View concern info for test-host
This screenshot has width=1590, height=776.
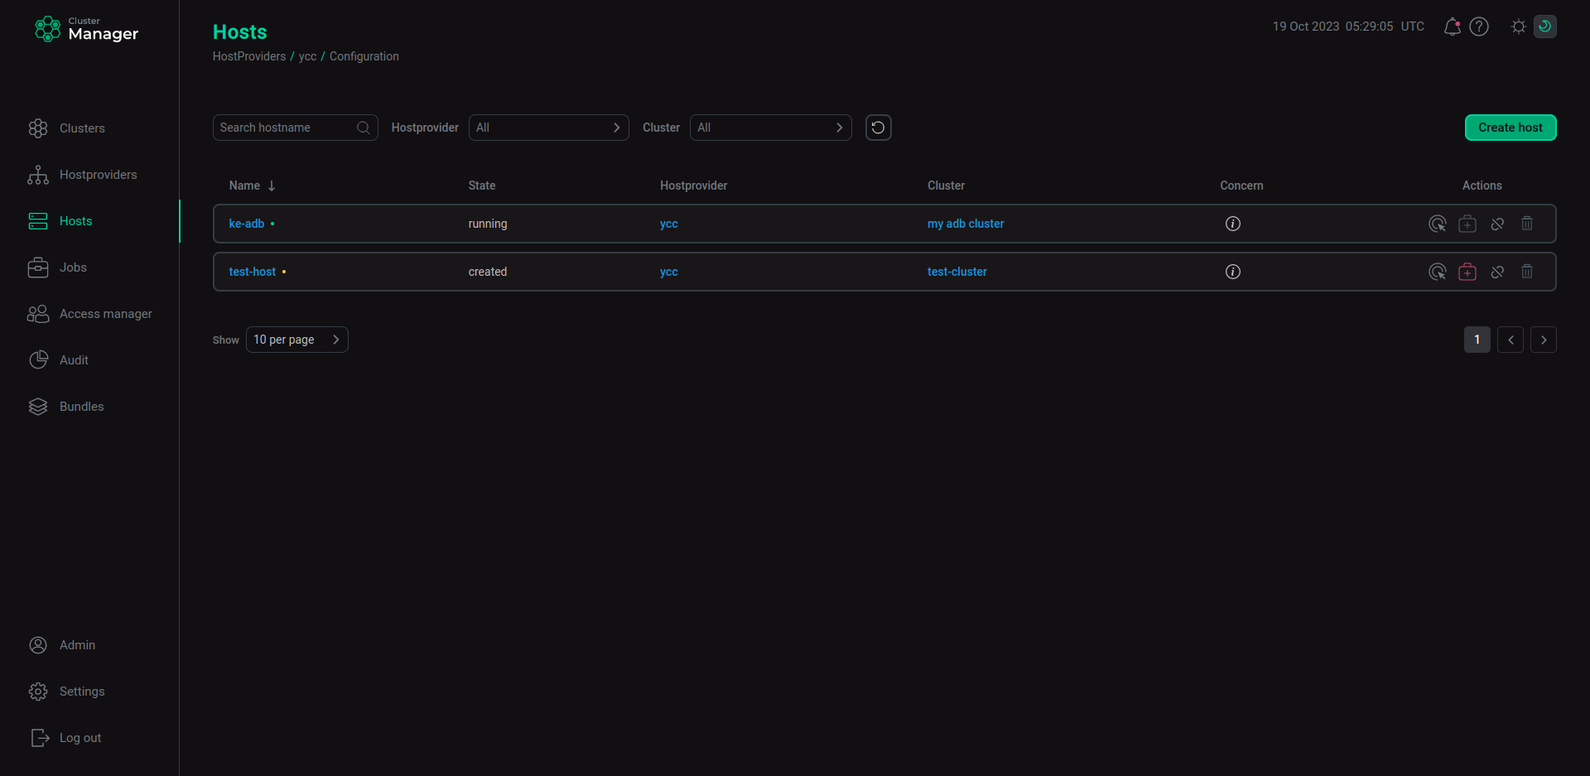pos(1233,272)
